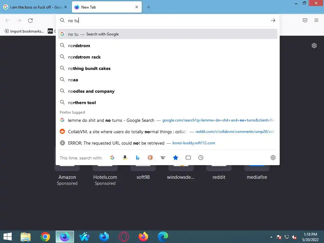Open new tab page settings gear

click(314, 46)
